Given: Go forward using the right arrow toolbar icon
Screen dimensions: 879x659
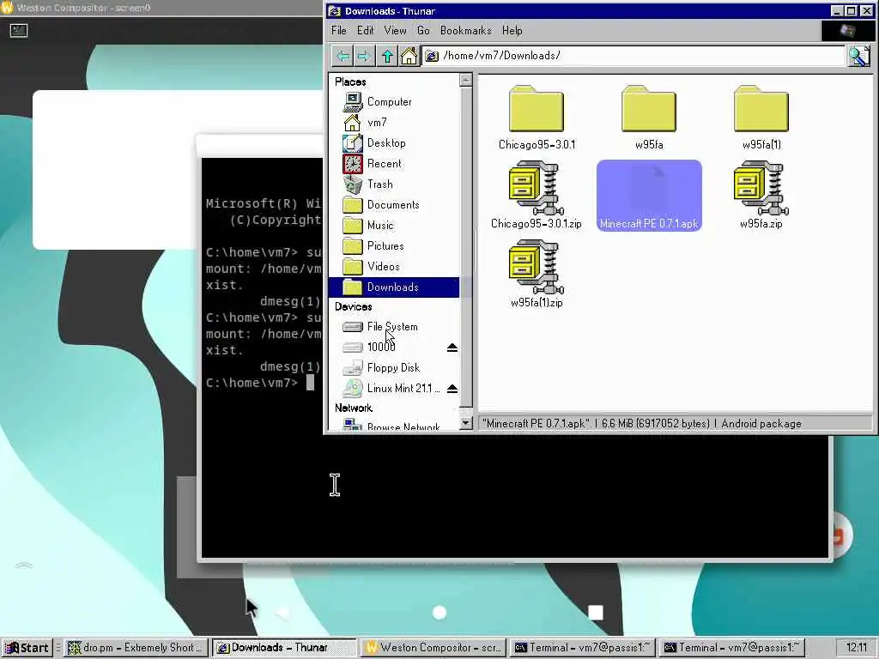Looking at the screenshot, I should point(364,56).
